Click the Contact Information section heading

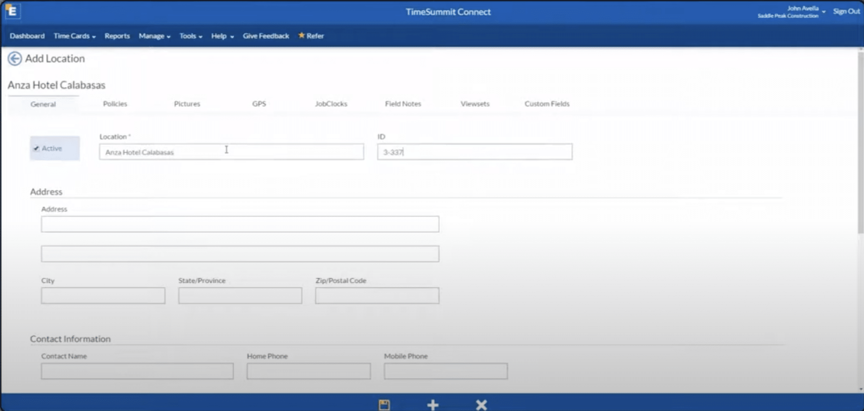pyautogui.click(x=70, y=339)
